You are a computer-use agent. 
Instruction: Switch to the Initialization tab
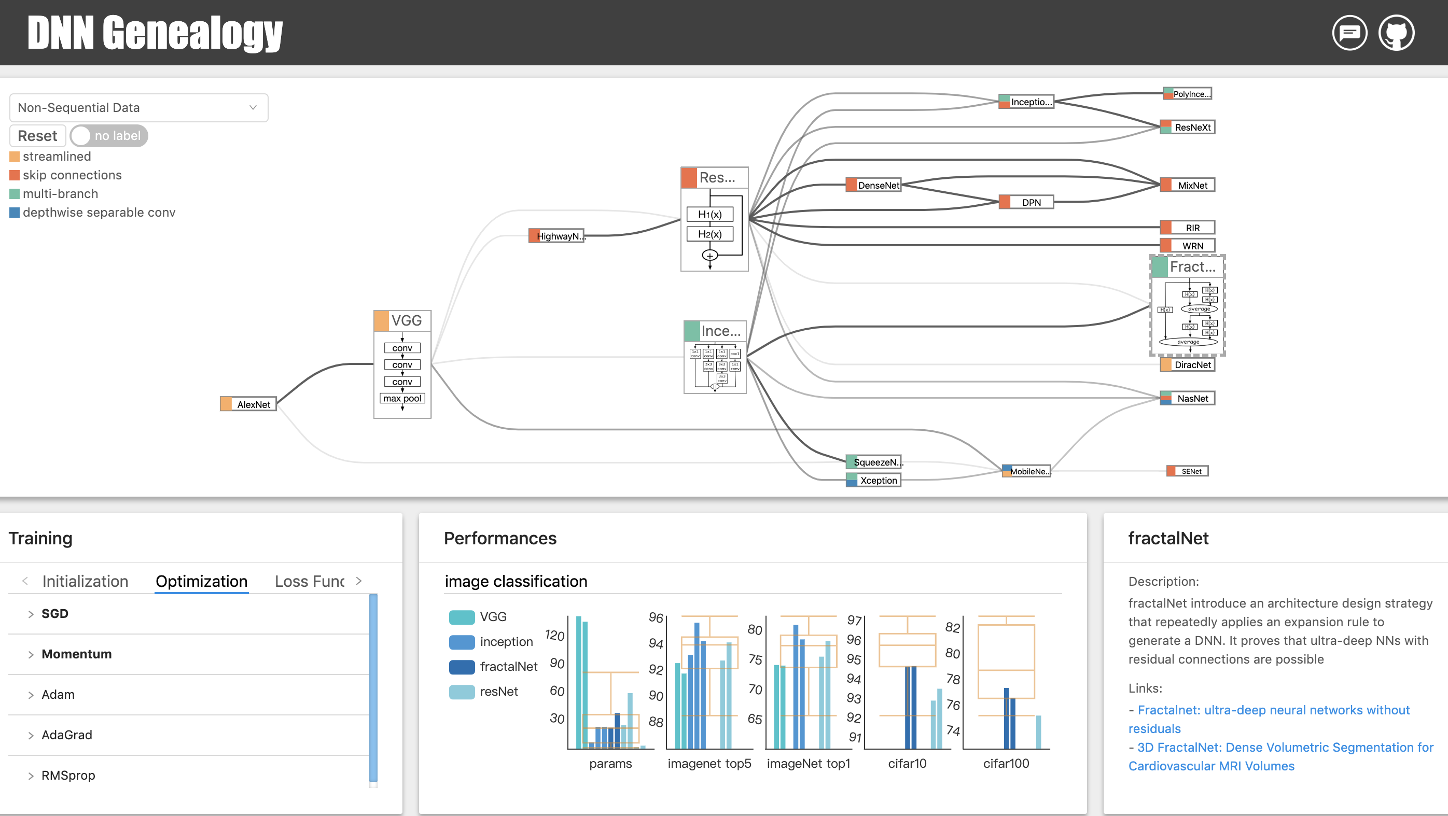(x=85, y=581)
